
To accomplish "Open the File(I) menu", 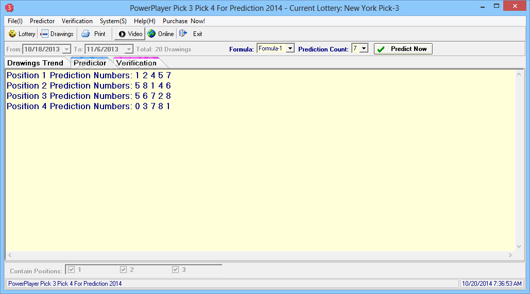I will [15, 21].
